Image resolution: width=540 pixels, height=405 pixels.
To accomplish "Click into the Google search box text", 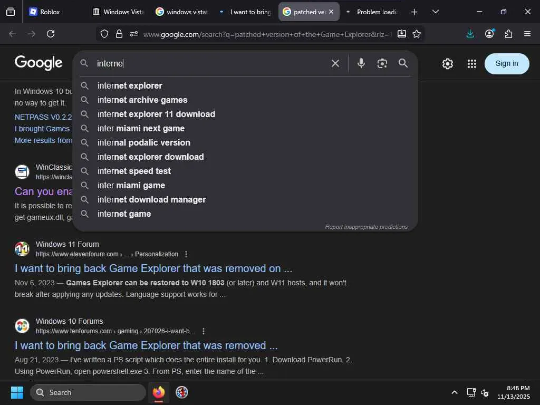I will tap(210, 63).
